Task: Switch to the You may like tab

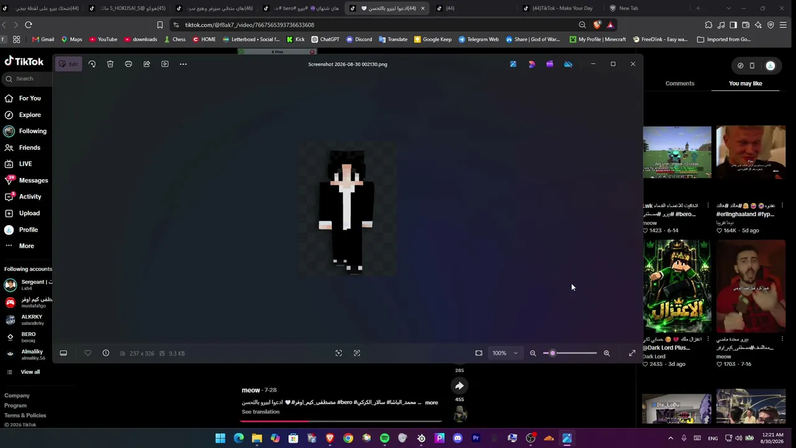Action: pos(746,83)
